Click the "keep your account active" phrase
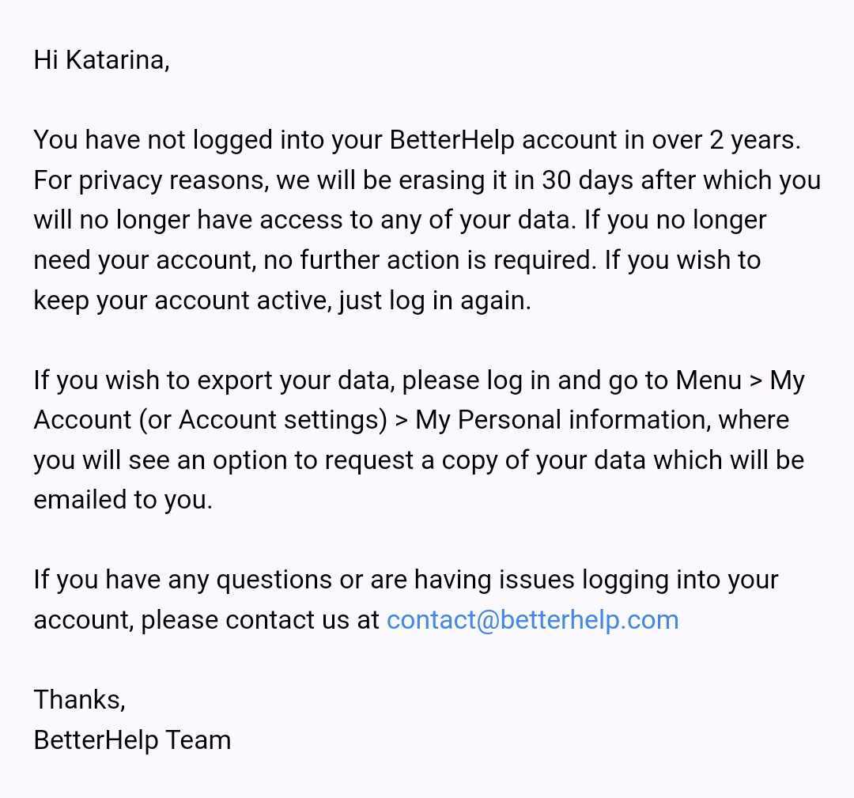This screenshot has height=798, width=854. click(x=178, y=301)
